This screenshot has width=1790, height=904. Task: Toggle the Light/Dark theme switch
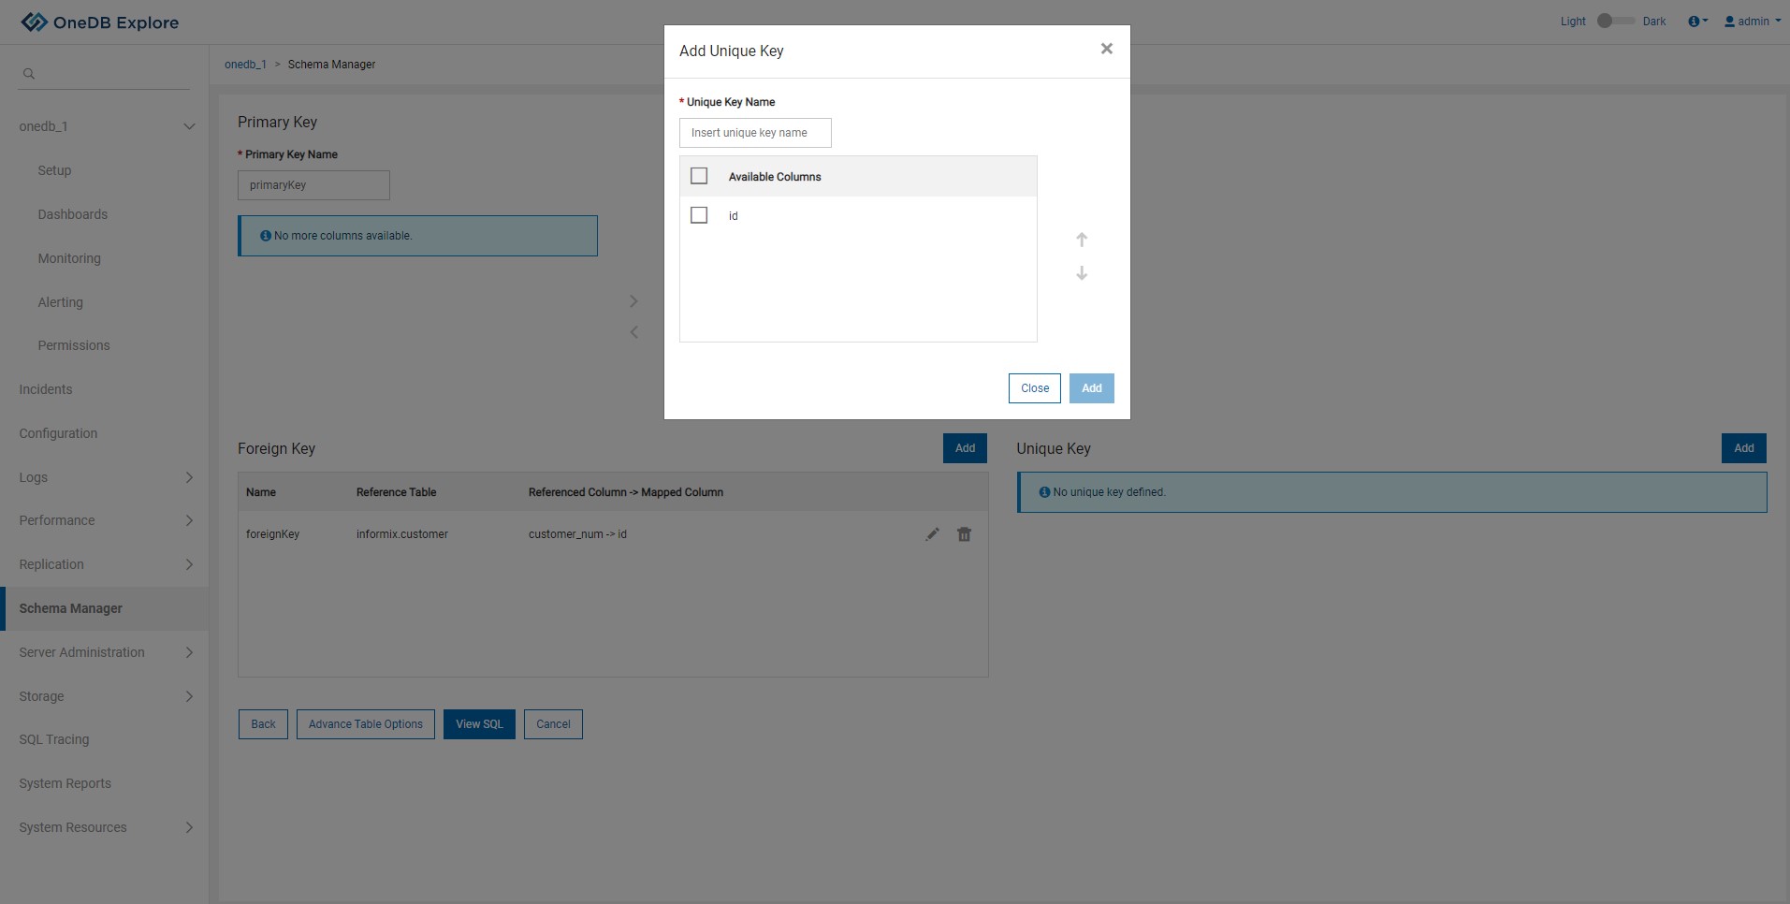coord(1614,21)
